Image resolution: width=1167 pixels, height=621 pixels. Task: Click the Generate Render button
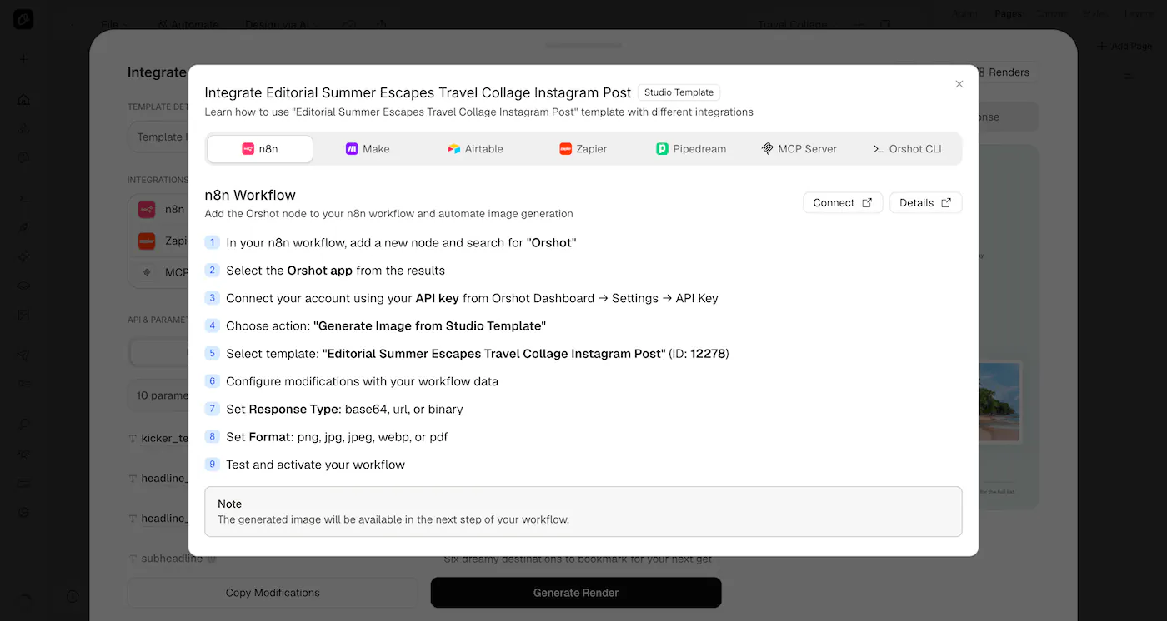pos(576,593)
